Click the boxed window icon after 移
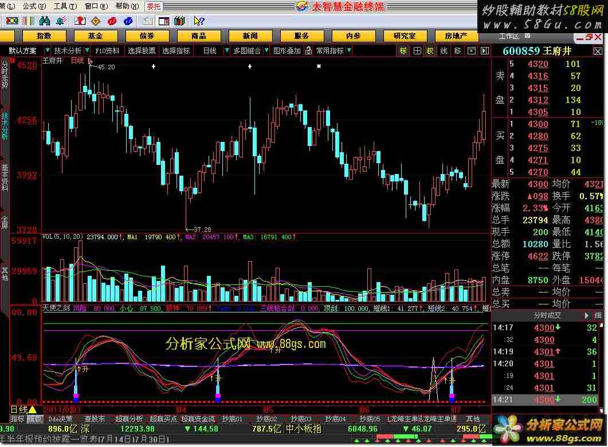 pos(472,51)
